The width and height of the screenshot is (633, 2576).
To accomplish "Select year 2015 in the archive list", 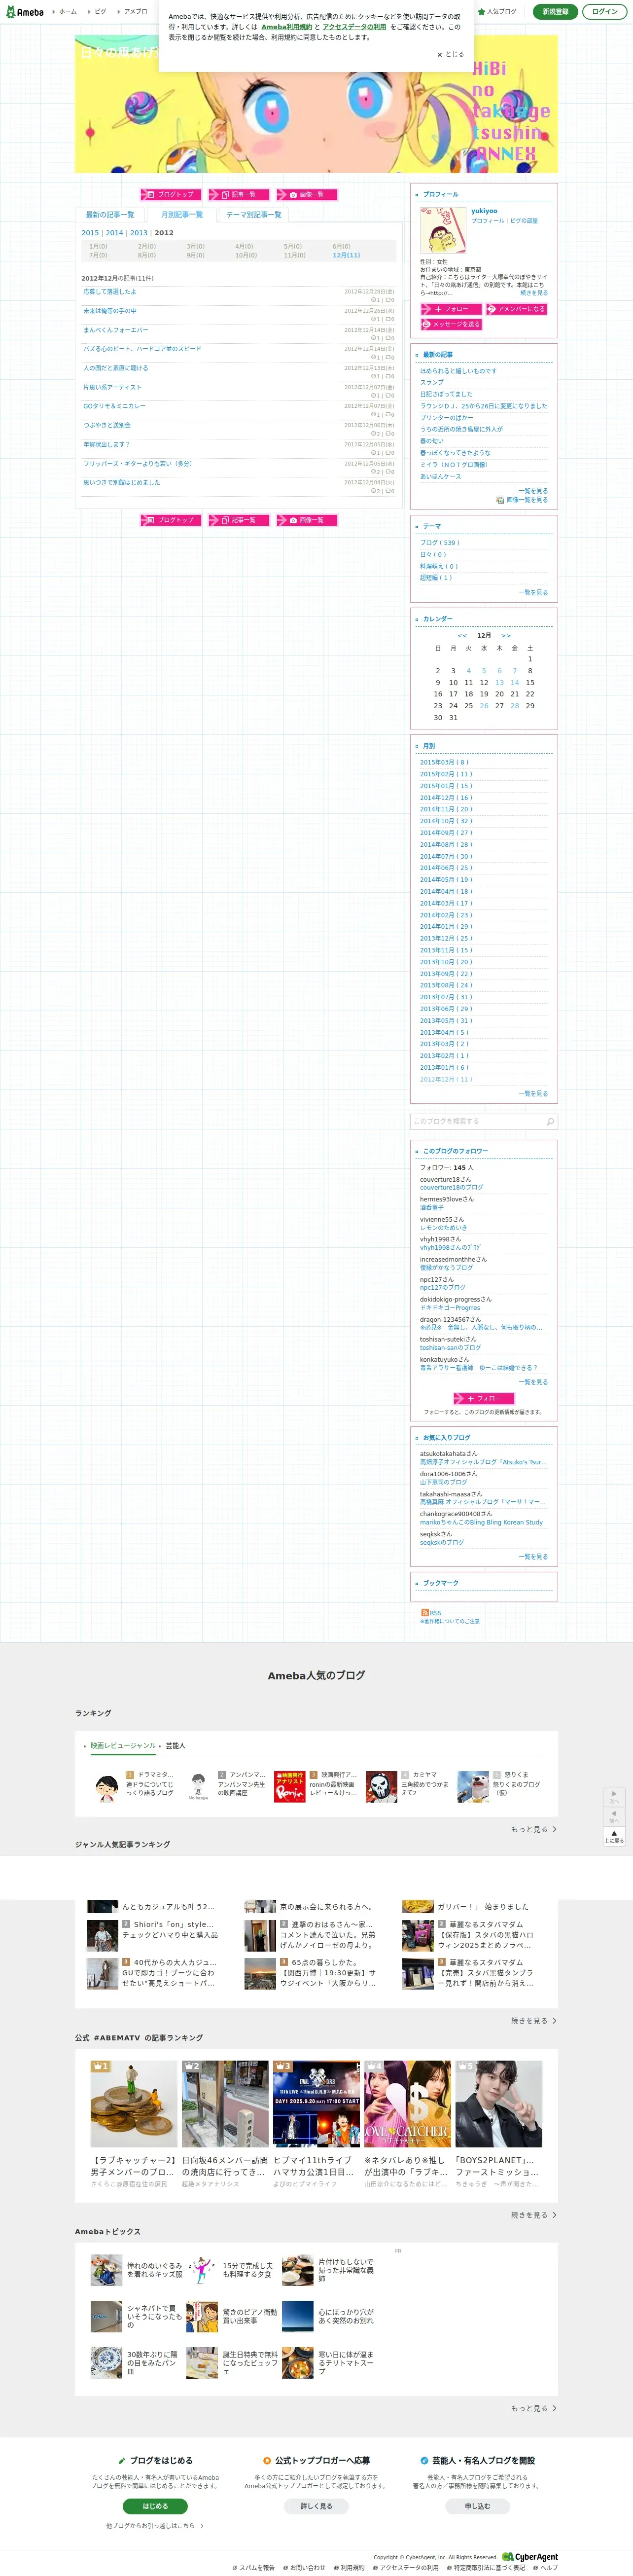I will (90, 233).
